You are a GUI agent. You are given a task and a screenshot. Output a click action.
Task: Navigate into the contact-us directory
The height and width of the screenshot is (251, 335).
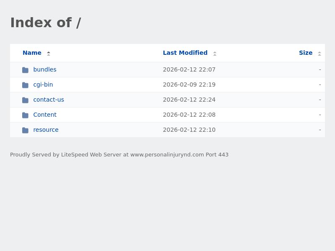(49, 100)
